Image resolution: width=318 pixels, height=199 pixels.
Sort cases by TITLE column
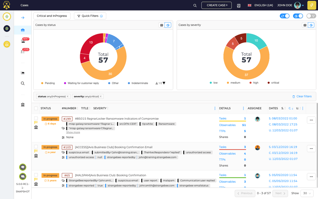click(x=86, y=108)
